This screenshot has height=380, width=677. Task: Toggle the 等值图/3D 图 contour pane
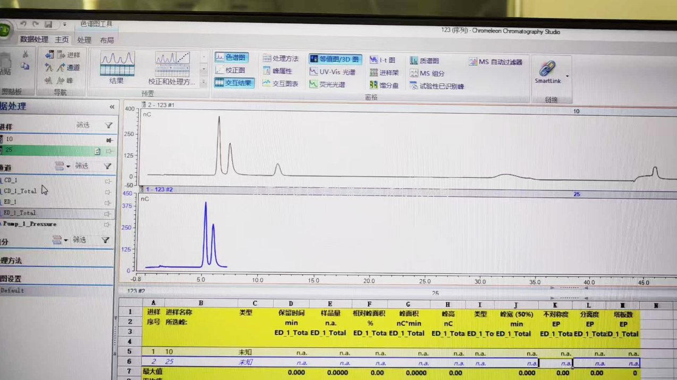335,59
